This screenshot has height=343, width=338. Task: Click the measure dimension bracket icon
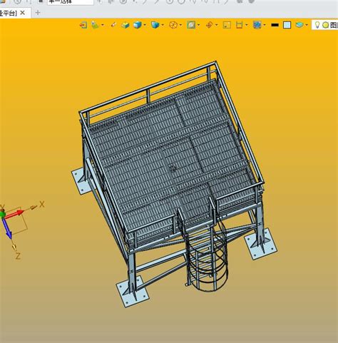(x=240, y=25)
